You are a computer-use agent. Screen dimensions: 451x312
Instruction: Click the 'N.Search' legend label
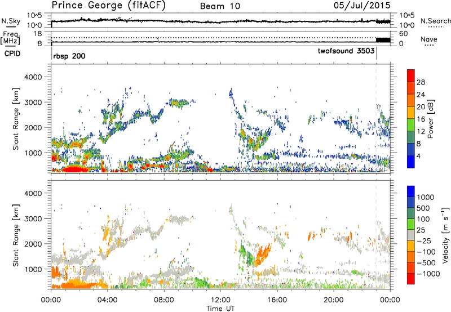435,21
